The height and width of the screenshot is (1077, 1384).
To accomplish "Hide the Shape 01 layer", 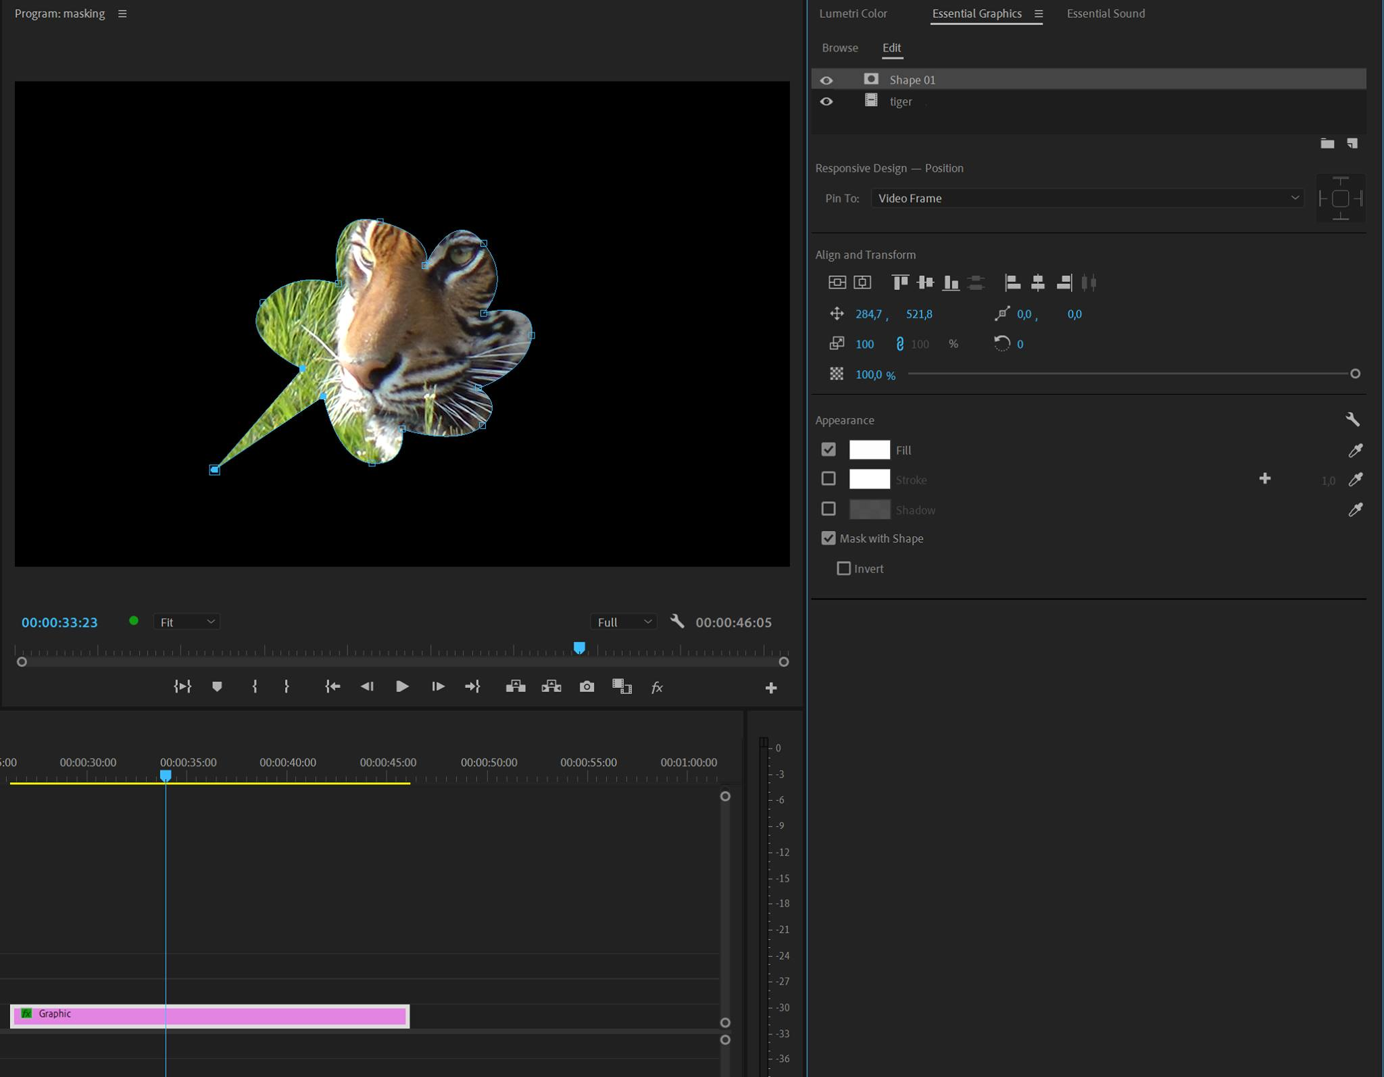I will click(826, 80).
